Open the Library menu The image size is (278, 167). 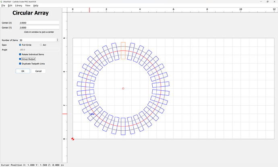coord(19,6)
